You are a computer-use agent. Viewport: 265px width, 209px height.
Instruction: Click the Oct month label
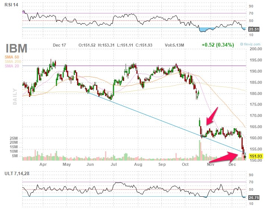(x=185, y=164)
